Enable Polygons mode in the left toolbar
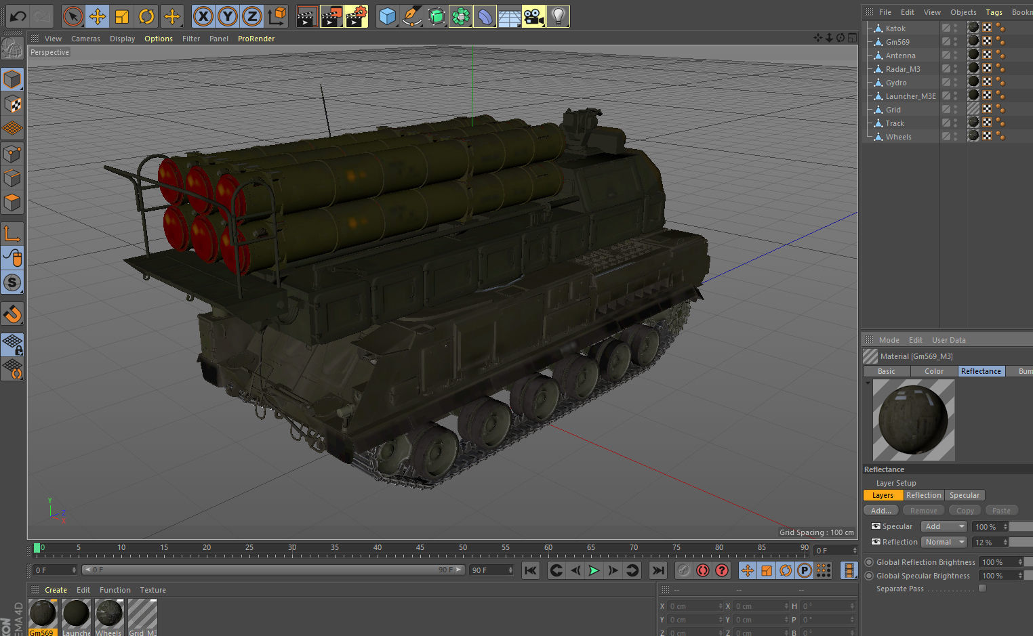This screenshot has width=1033, height=636. tap(12, 203)
